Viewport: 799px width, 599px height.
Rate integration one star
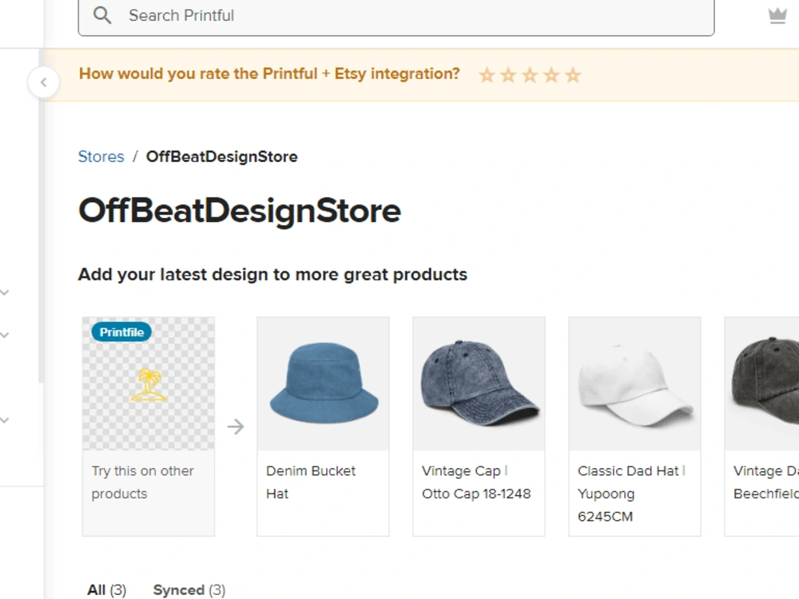[487, 75]
